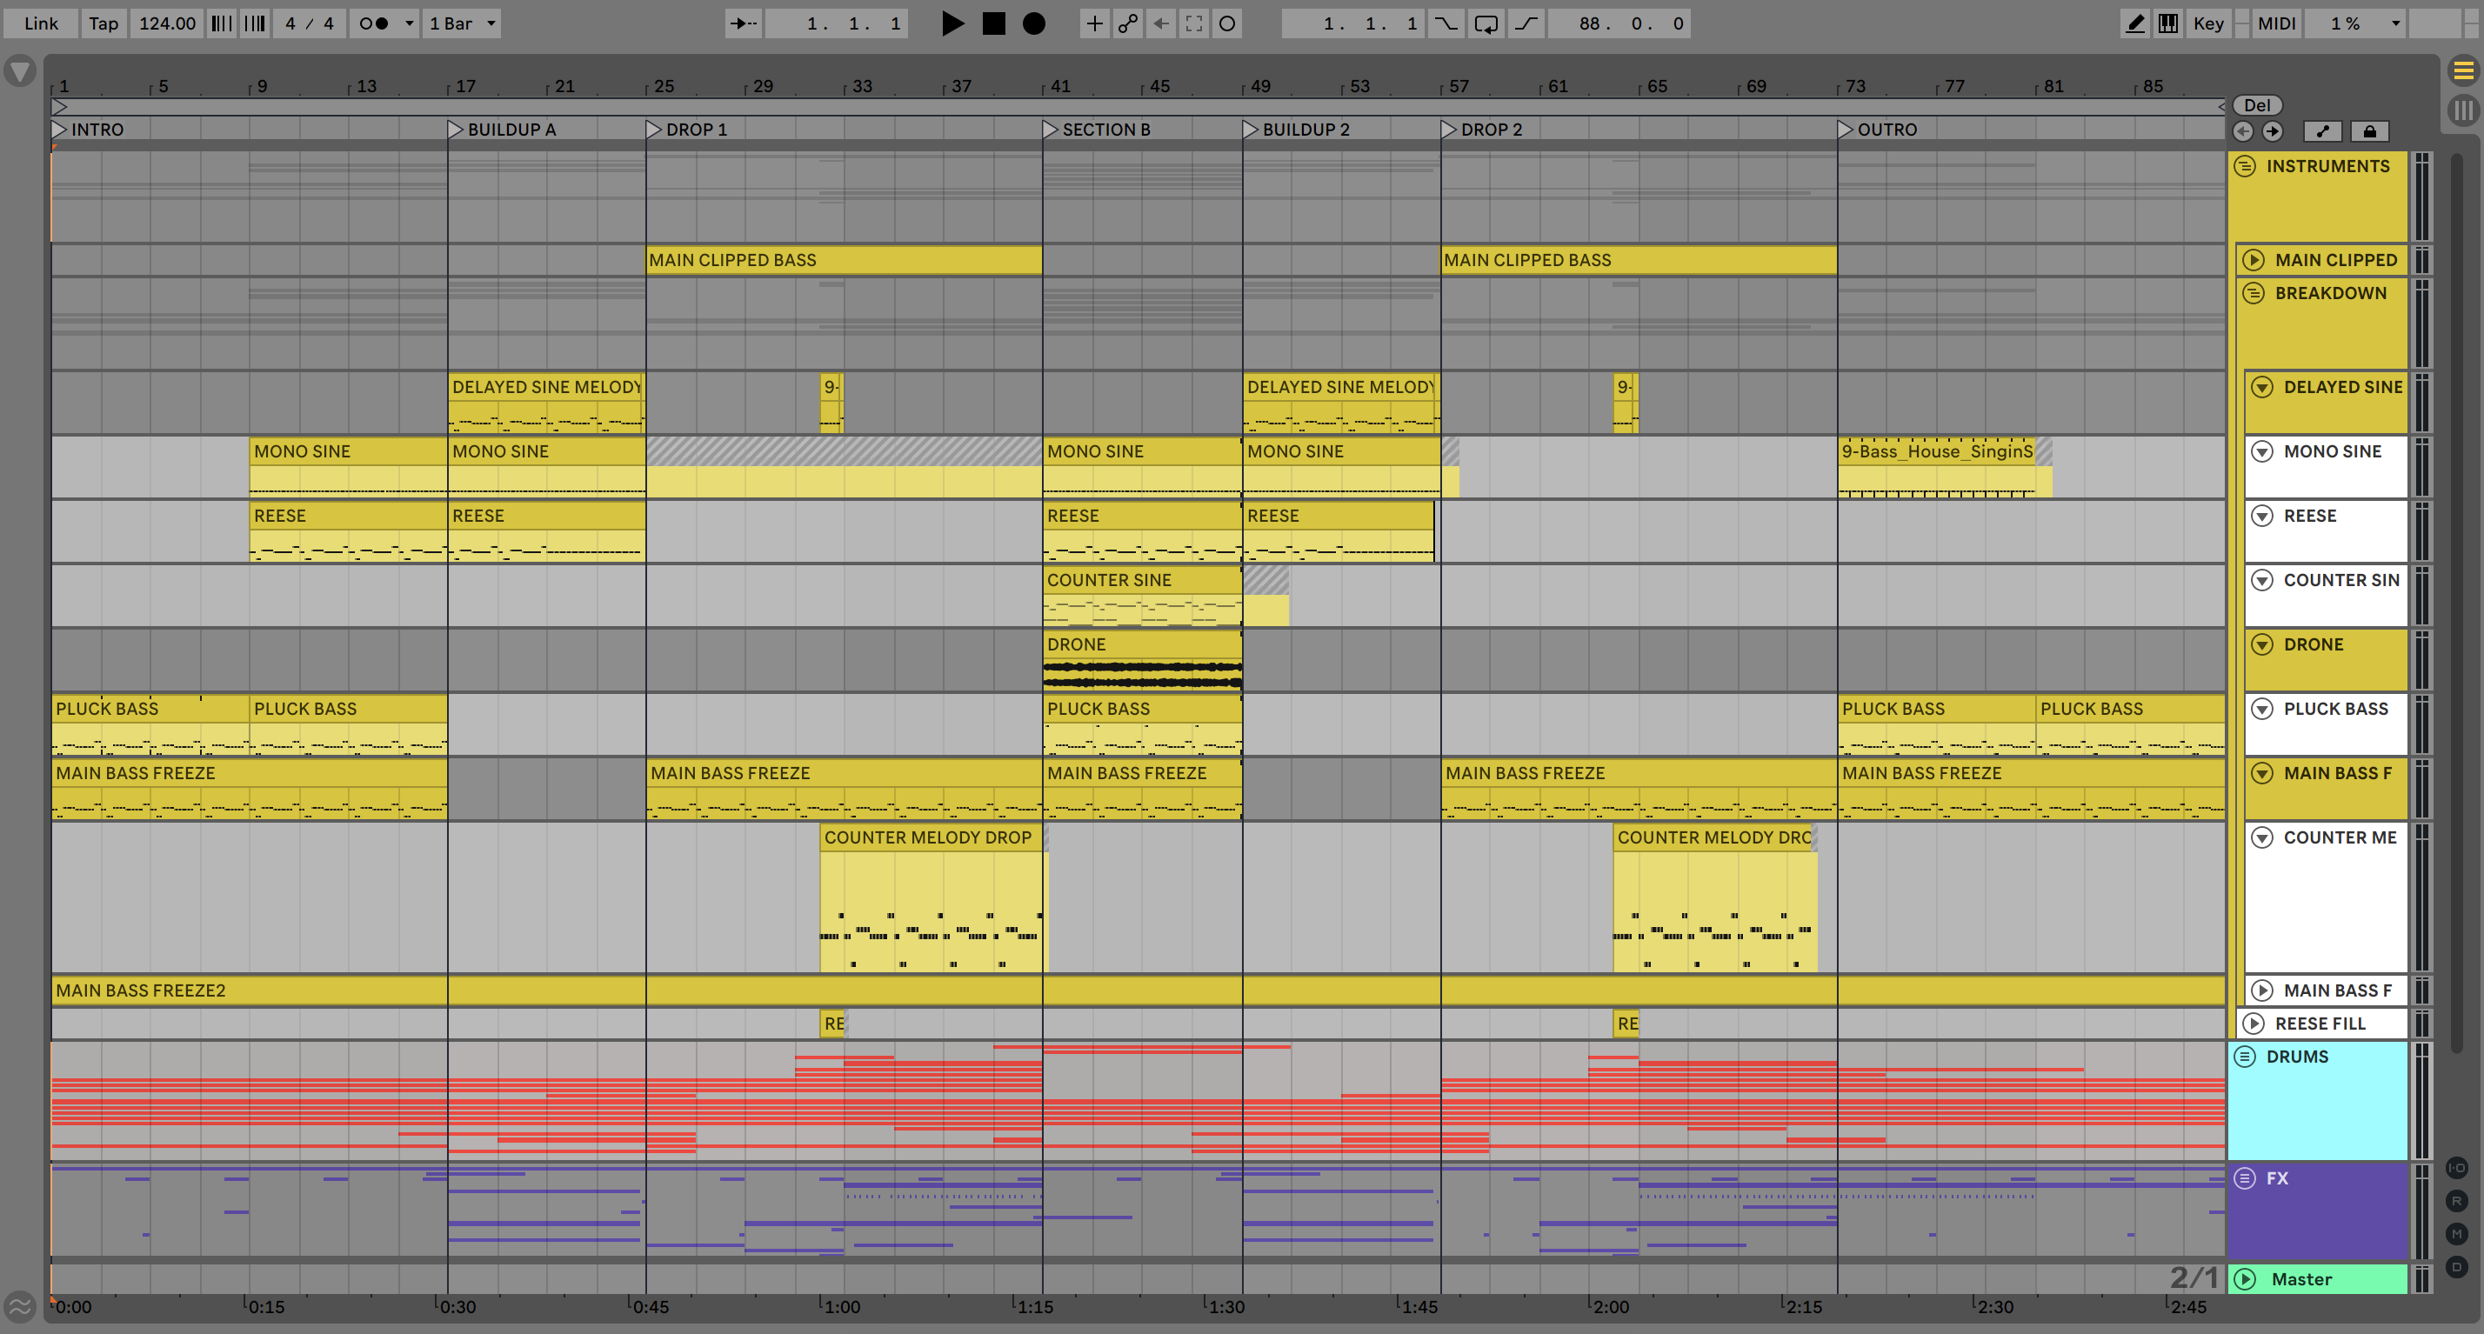This screenshot has height=1334, width=2484.
Task: Fold the BREAKDOWN group track
Action: 2254,293
